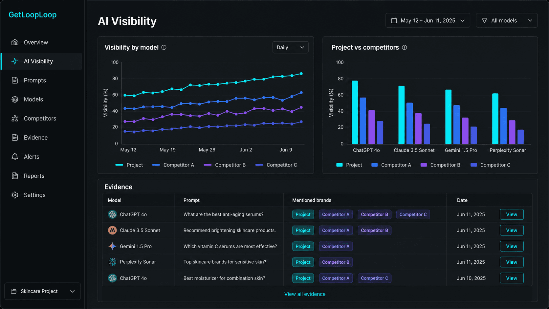
Task: Click the Settings gear icon
Action: (x=15, y=195)
